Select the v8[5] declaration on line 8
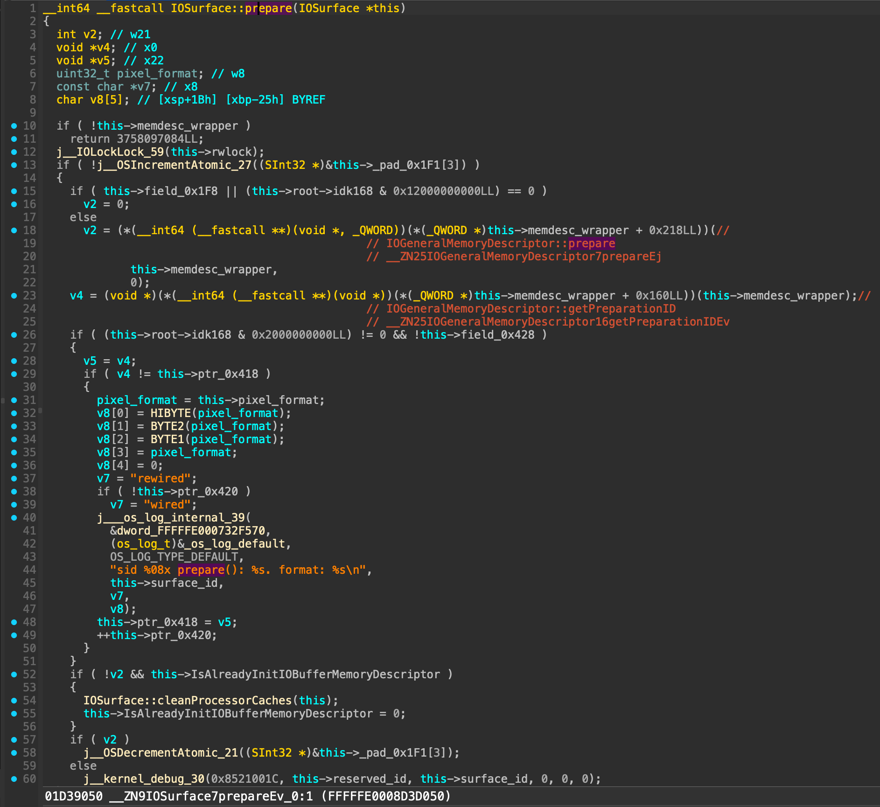The width and height of the screenshot is (880, 807). 106,99
